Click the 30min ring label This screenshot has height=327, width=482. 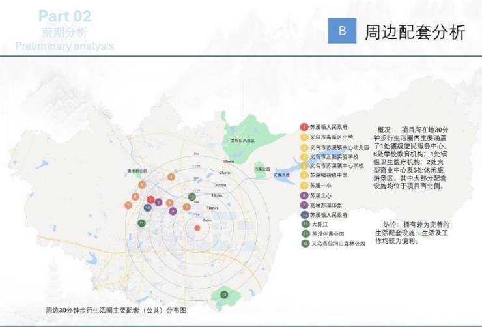[229, 162]
